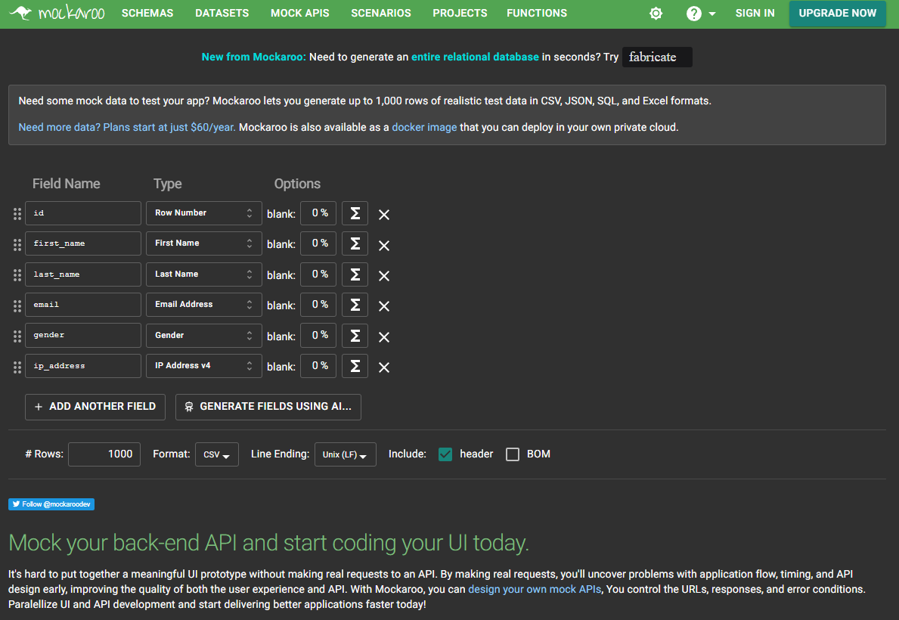Screen dimensions: 899x620
Task: Open the Schemas menu
Action: (147, 13)
